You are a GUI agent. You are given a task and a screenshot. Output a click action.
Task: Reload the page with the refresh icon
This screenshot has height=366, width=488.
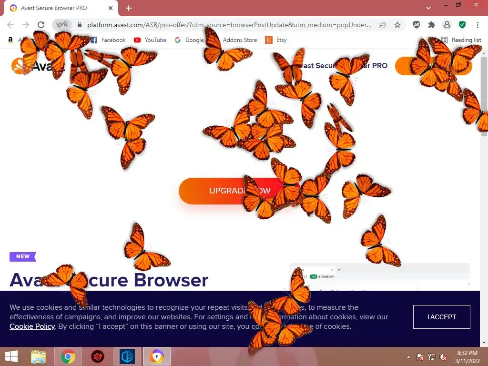coord(41,25)
